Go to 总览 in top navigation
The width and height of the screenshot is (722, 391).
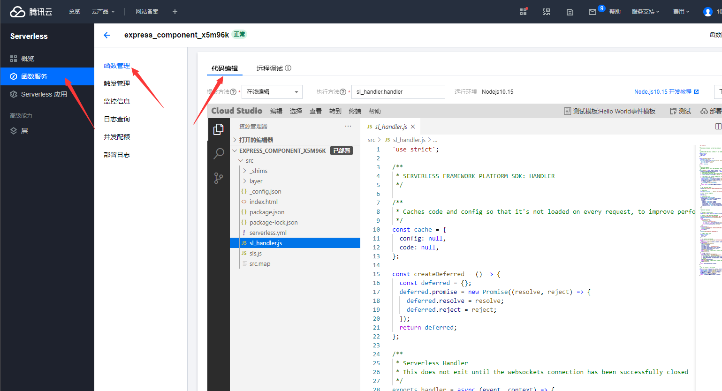pos(75,12)
